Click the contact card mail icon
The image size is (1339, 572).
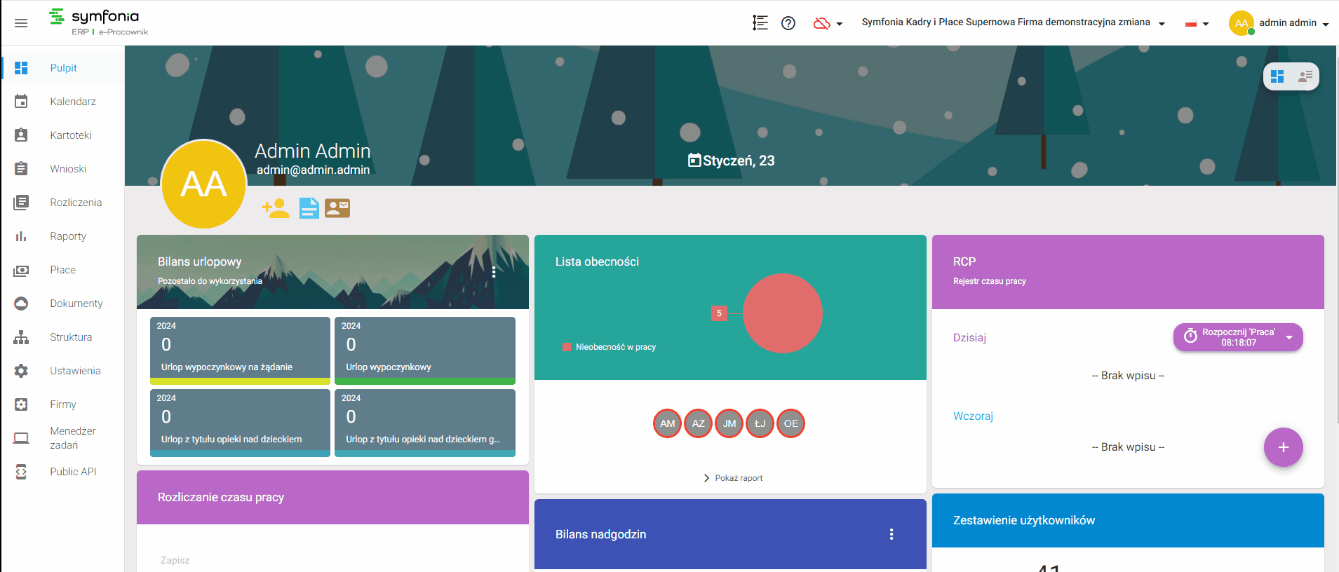[x=337, y=208]
